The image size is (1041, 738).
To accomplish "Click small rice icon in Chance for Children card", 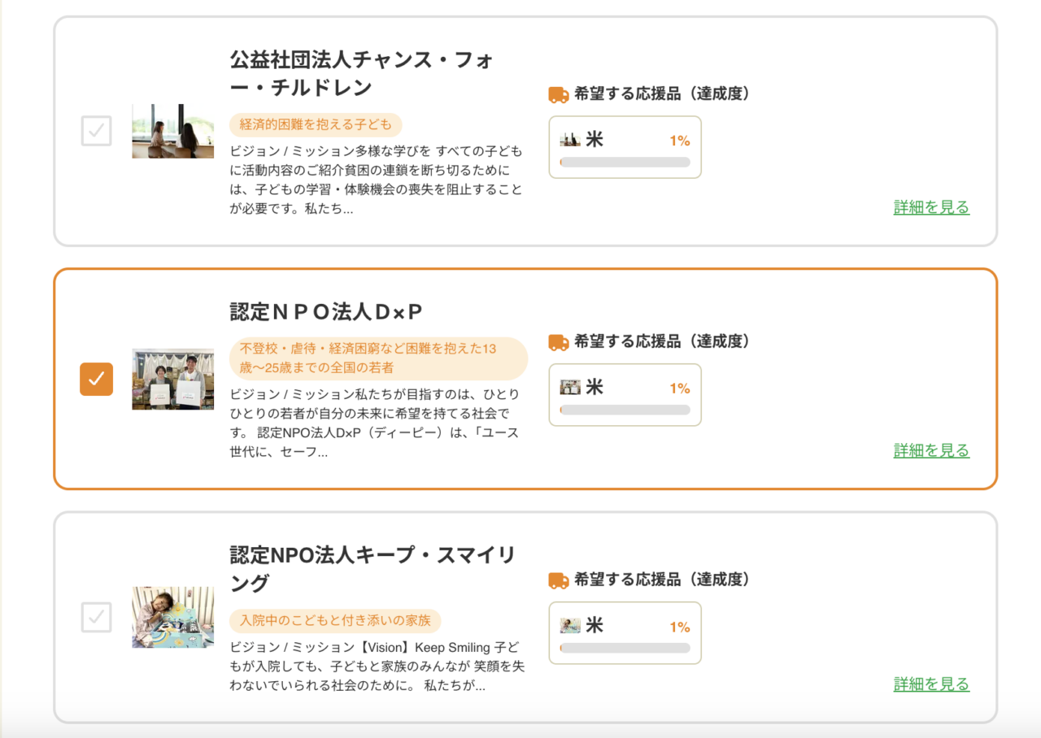I will tap(570, 140).
